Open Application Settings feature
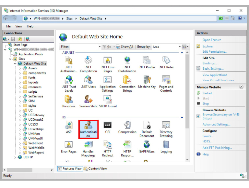This screenshot has height=188, width=249. [108, 84]
